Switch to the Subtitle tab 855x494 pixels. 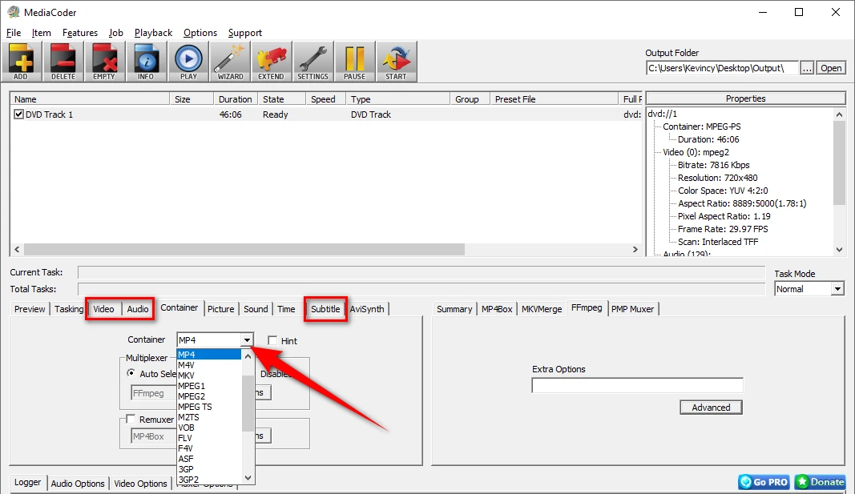point(325,309)
